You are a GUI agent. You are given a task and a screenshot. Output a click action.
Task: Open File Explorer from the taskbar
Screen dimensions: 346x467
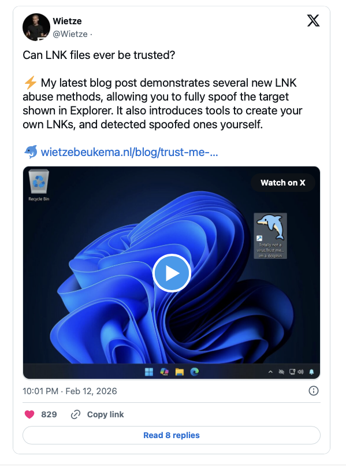(180, 372)
